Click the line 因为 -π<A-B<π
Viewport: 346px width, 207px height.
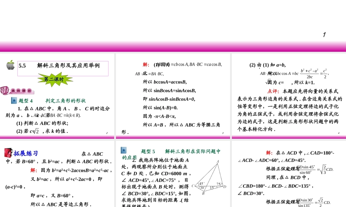point(159,116)
